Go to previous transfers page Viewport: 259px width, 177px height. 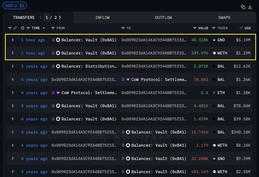tap(41, 18)
